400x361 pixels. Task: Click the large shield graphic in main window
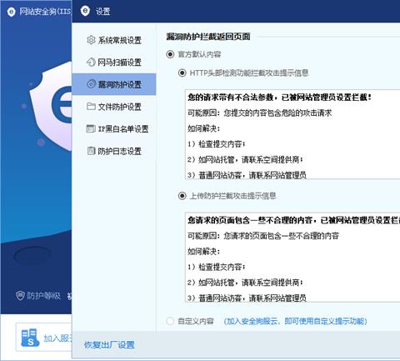pos(52,107)
